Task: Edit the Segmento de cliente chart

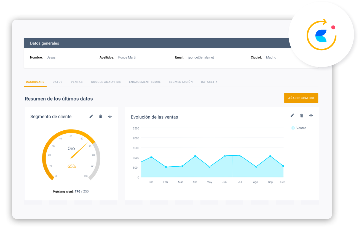Action: tap(91, 116)
